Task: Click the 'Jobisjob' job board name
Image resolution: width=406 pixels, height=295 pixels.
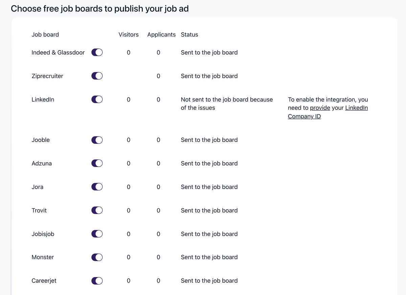Action: point(43,234)
